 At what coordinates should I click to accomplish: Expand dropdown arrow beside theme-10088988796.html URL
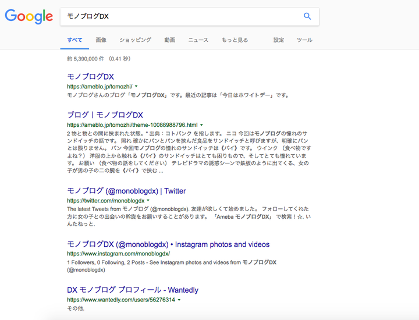point(201,125)
